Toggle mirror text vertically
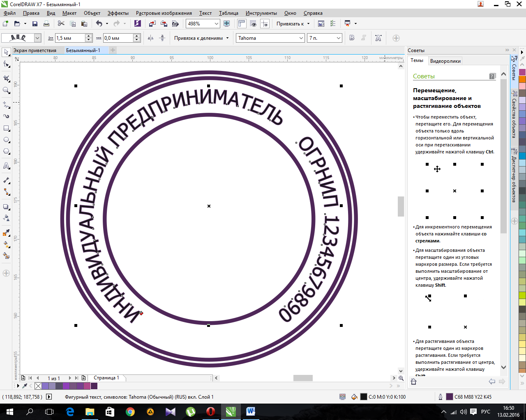526x420 pixels. coord(162,38)
